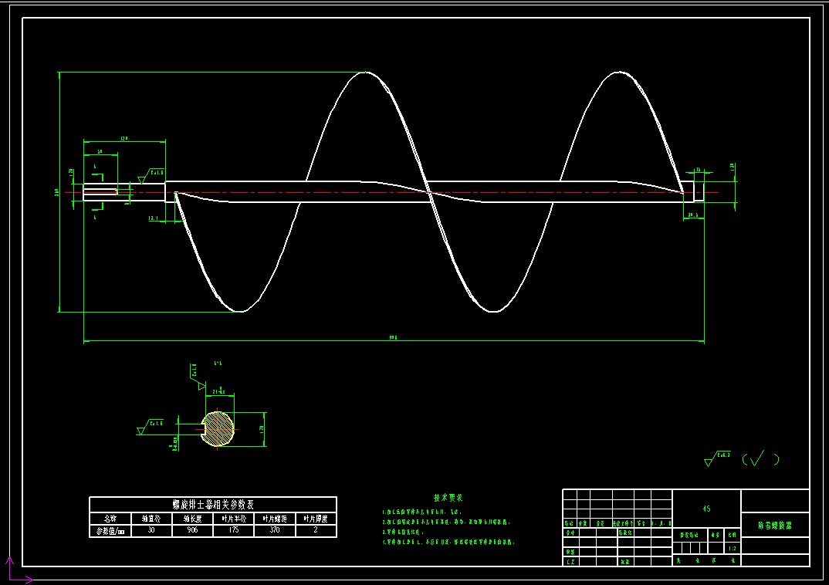This screenshot has width=829, height=585.
Task: Select technical requirement line 2
Action: 445,522
